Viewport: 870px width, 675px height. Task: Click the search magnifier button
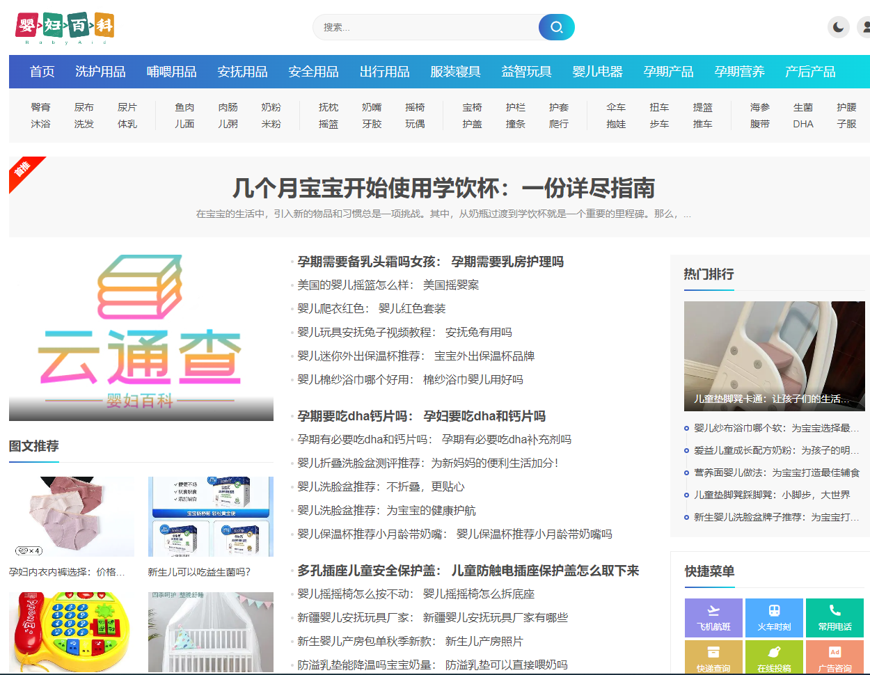click(556, 27)
